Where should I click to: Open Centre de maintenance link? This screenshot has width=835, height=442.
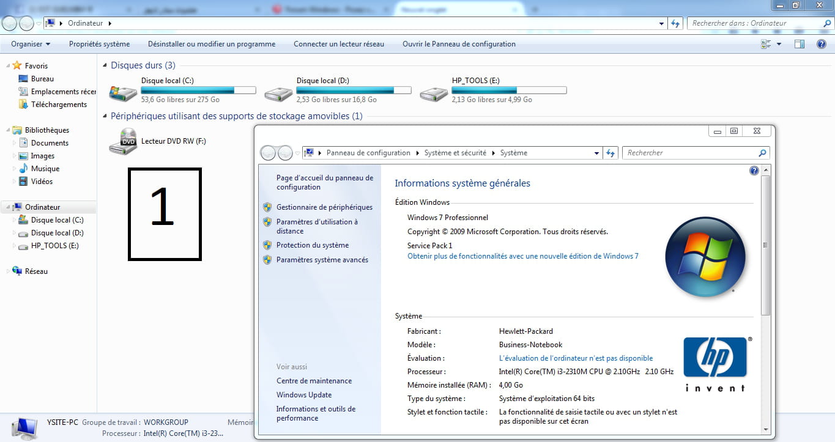[314, 381]
